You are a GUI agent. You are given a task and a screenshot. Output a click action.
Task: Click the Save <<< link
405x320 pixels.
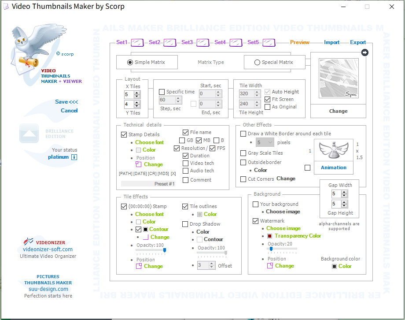pyautogui.click(x=66, y=102)
